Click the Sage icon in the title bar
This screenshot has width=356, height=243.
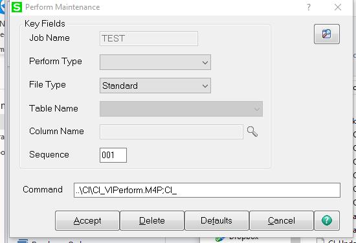17,7
